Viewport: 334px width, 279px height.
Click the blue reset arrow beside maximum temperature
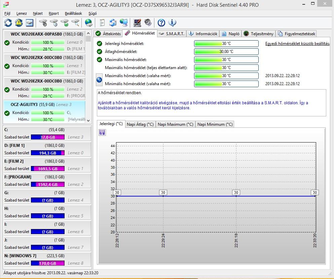(x=100, y=80)
